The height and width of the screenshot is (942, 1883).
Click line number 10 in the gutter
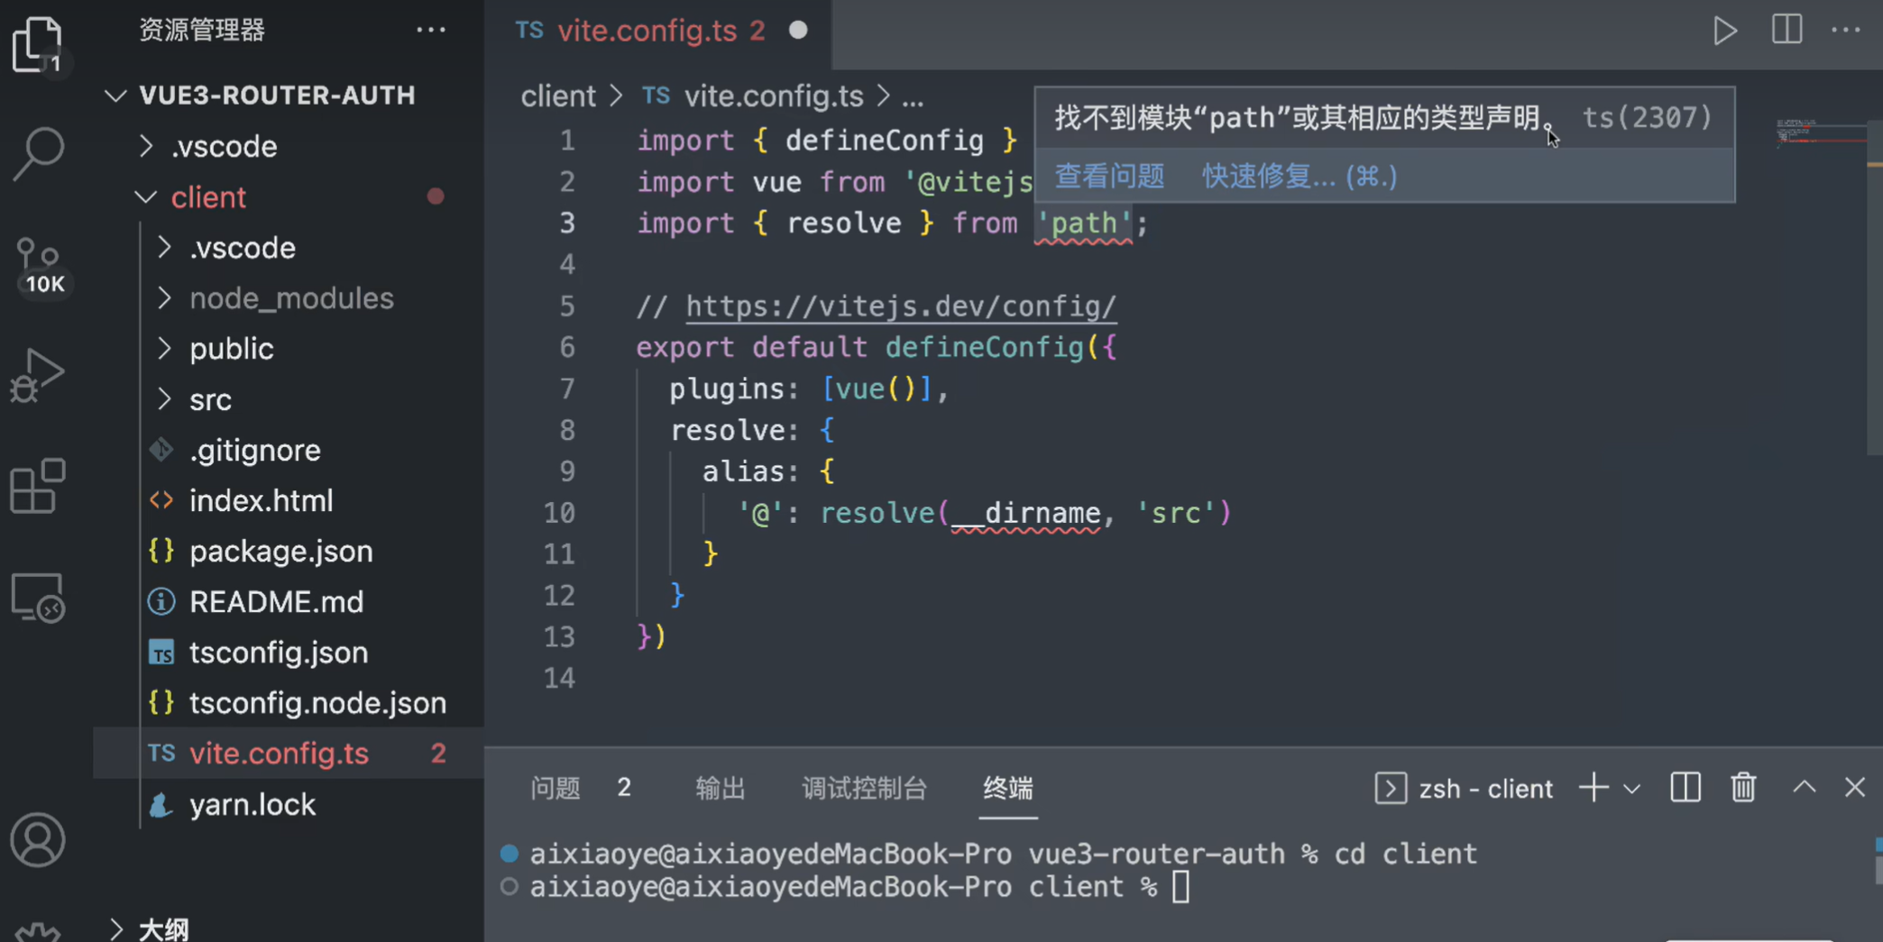(x=559, y=512)
